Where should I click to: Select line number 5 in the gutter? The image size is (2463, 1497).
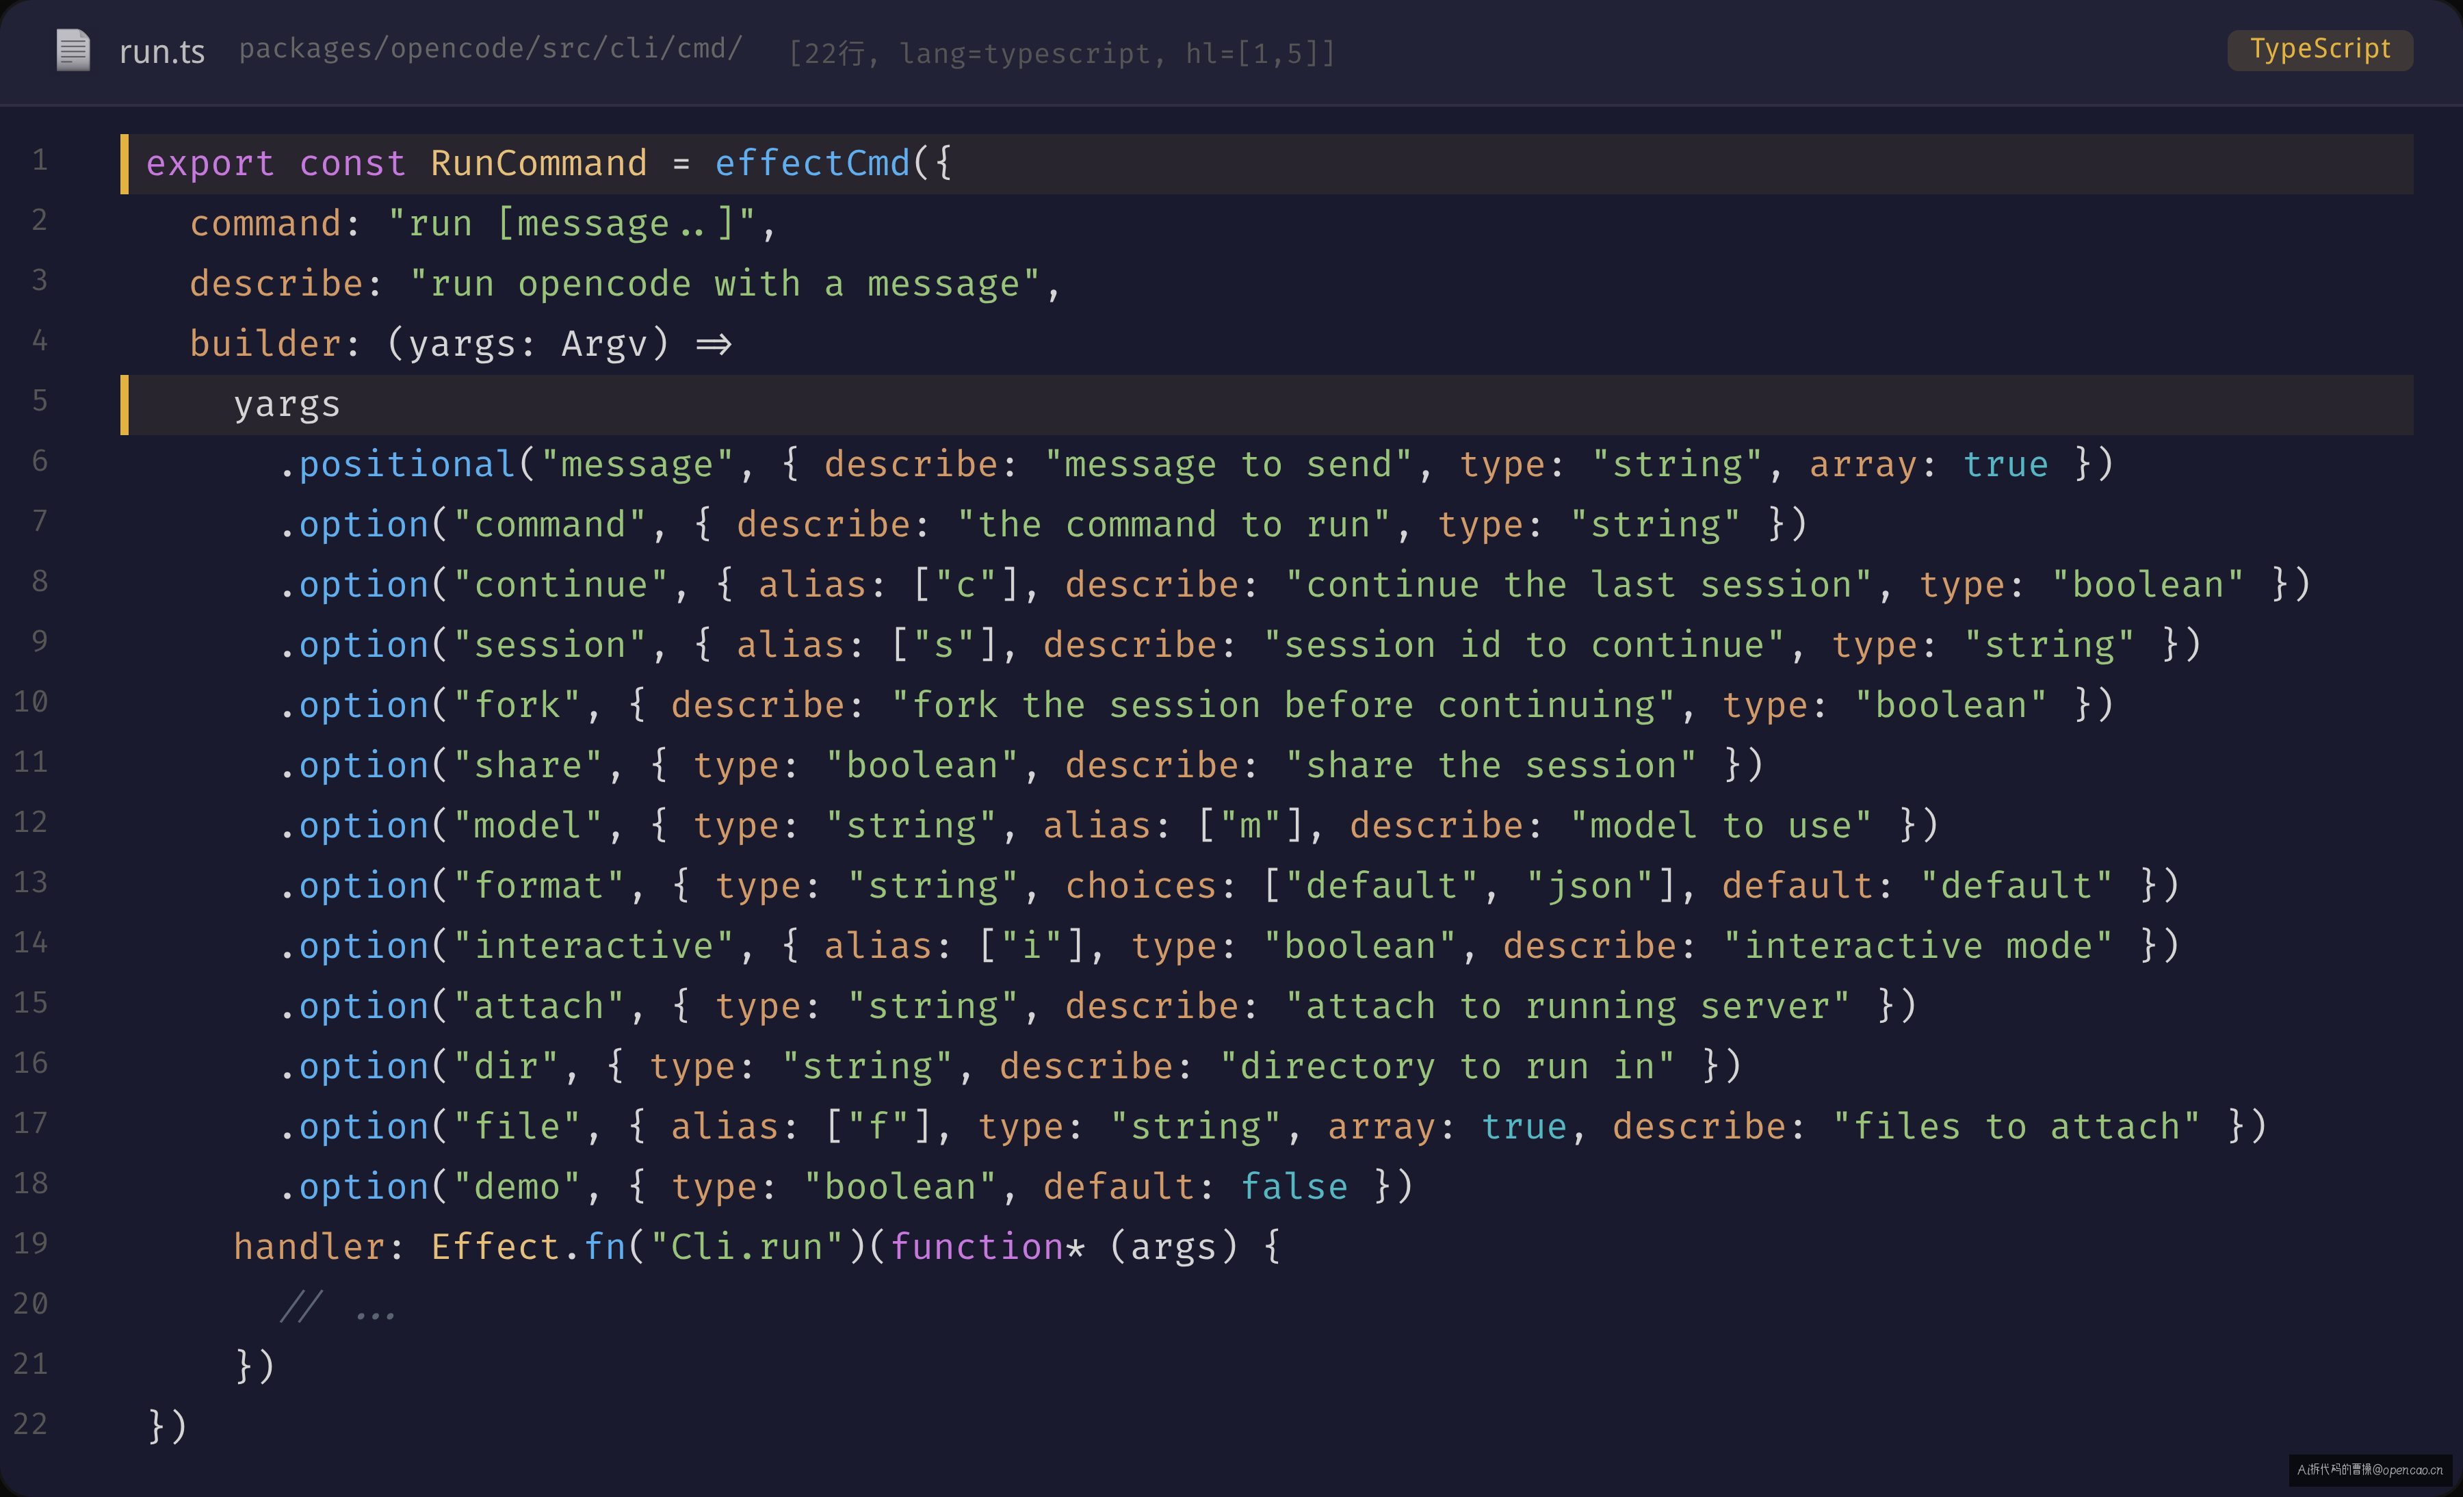39,401
